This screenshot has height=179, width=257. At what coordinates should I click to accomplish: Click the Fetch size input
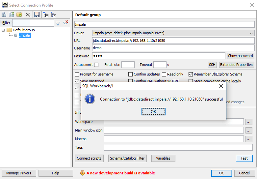[x=128, y=65]
